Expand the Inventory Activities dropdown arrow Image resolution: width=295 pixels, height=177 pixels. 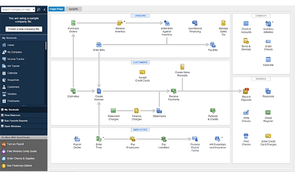pos(273,22)
